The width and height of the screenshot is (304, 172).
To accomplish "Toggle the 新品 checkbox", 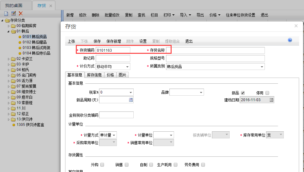I will [x=243, y=93].
